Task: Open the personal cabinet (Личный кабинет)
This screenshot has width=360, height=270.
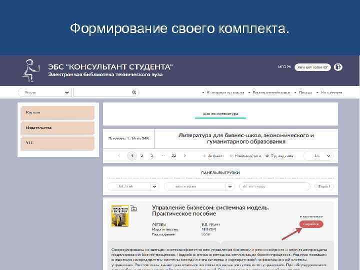Action: pyautogui.click(x=312, y=67)
